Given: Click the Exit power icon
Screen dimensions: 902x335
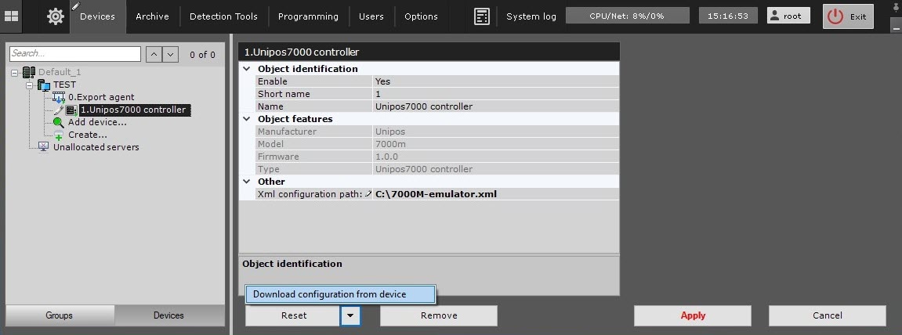Looking at the screenshot, I should tap(835, 16).
